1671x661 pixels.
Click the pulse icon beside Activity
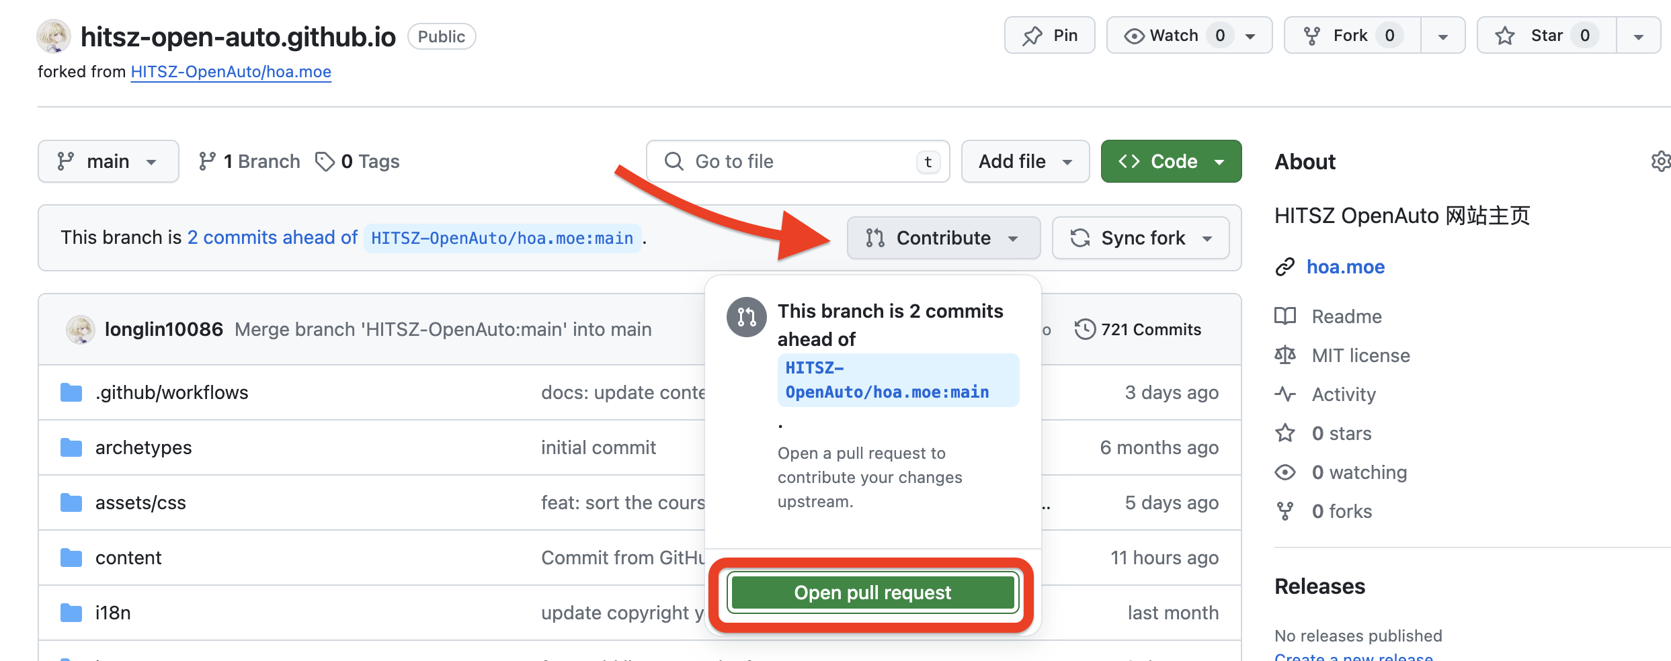(1285, 394)
